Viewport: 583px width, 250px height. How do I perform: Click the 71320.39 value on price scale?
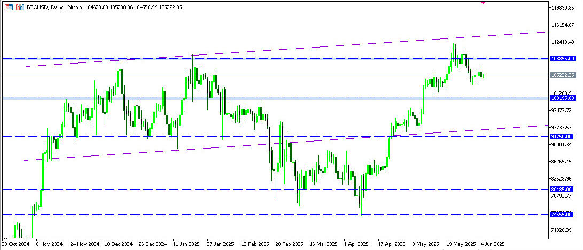[x=564, y=230]
